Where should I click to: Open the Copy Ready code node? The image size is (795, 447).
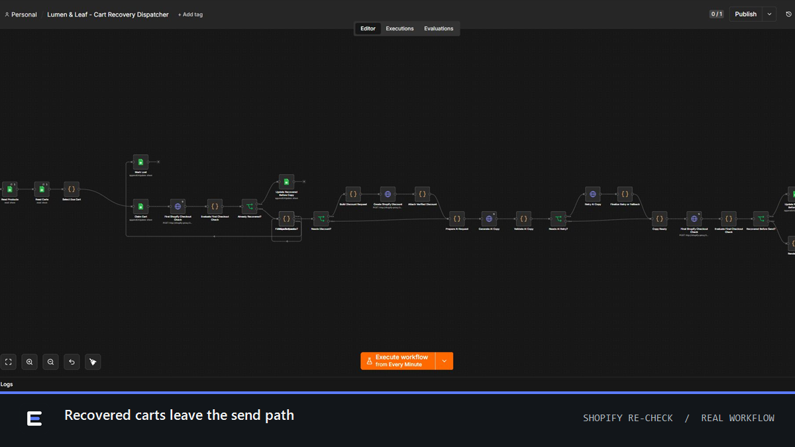[659, 219]
